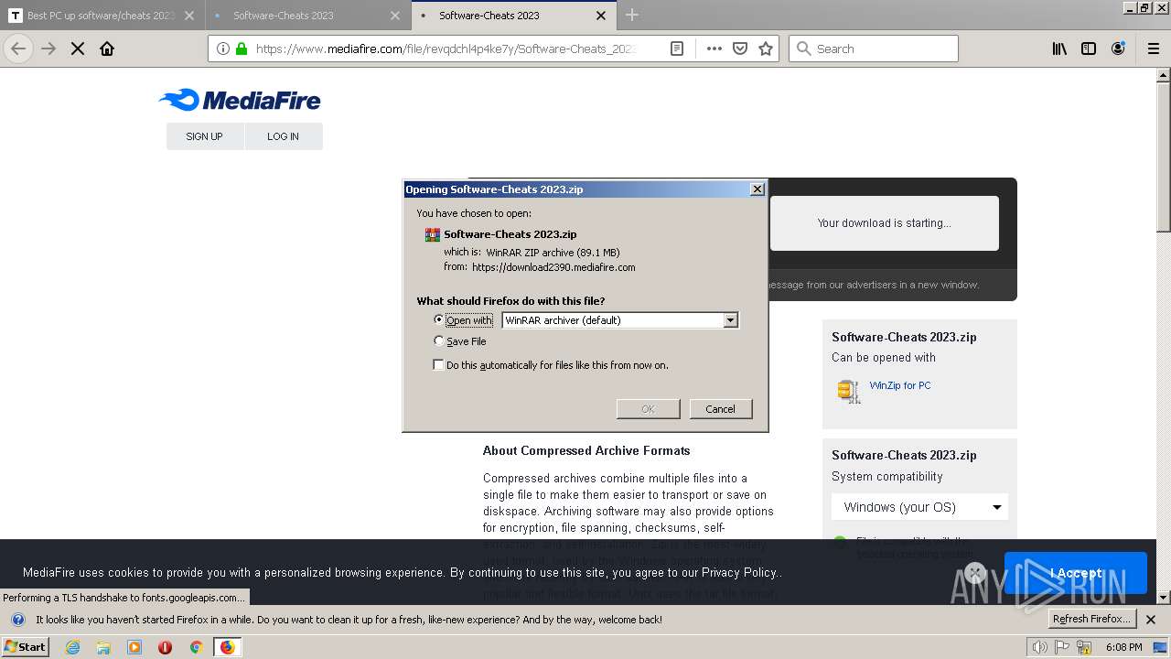
Task: Click the I Accept cookies button
Action: point(1075,573)
